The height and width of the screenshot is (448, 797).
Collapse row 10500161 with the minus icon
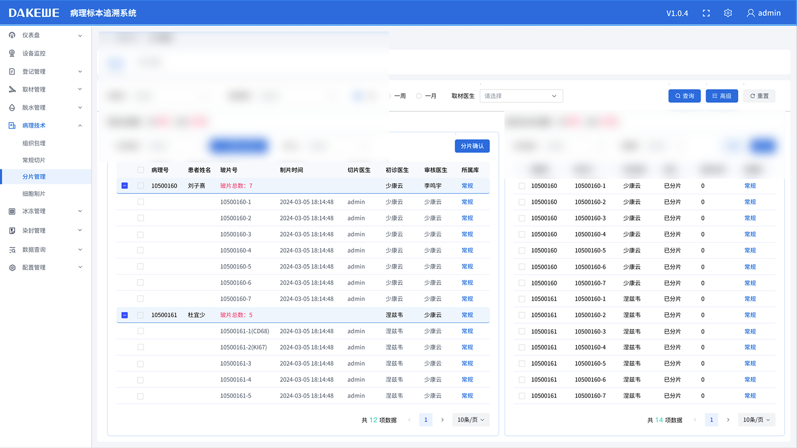coord(124,315)
